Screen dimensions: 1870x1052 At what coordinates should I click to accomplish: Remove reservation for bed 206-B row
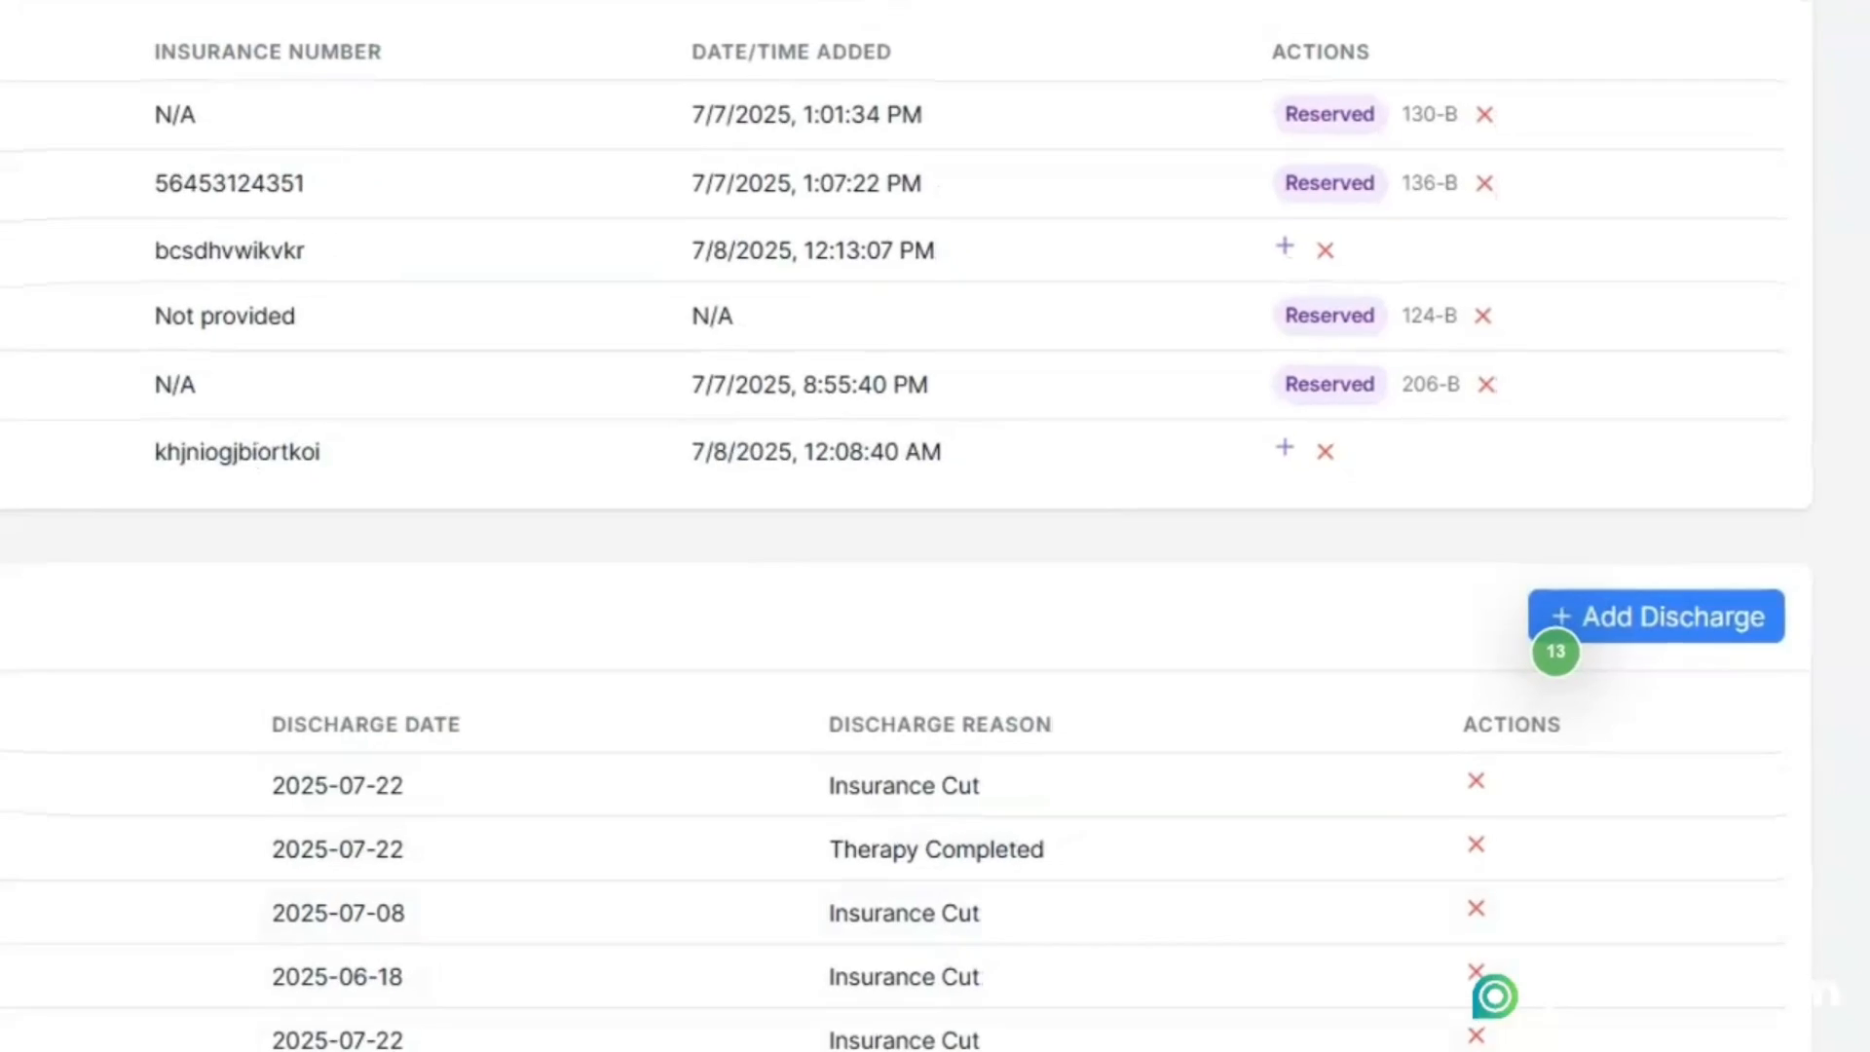click(x=1486, y=384)
